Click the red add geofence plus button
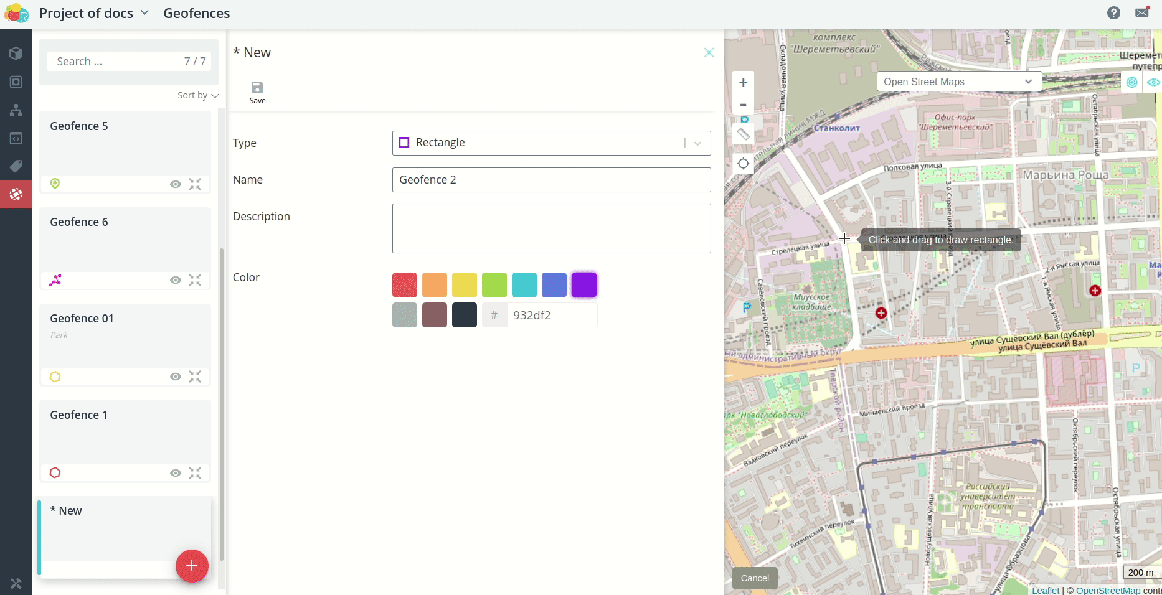This screenshot has width=1162, height=595. 192,566
